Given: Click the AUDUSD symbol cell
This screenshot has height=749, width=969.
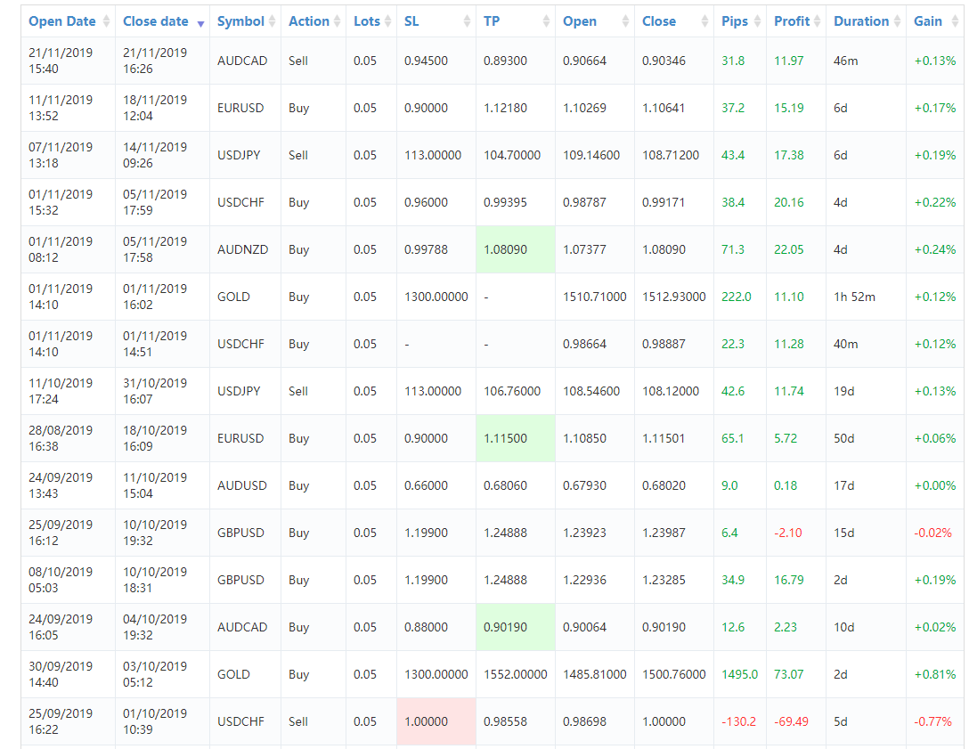Looking at the screenshot, I should [241, 485].
